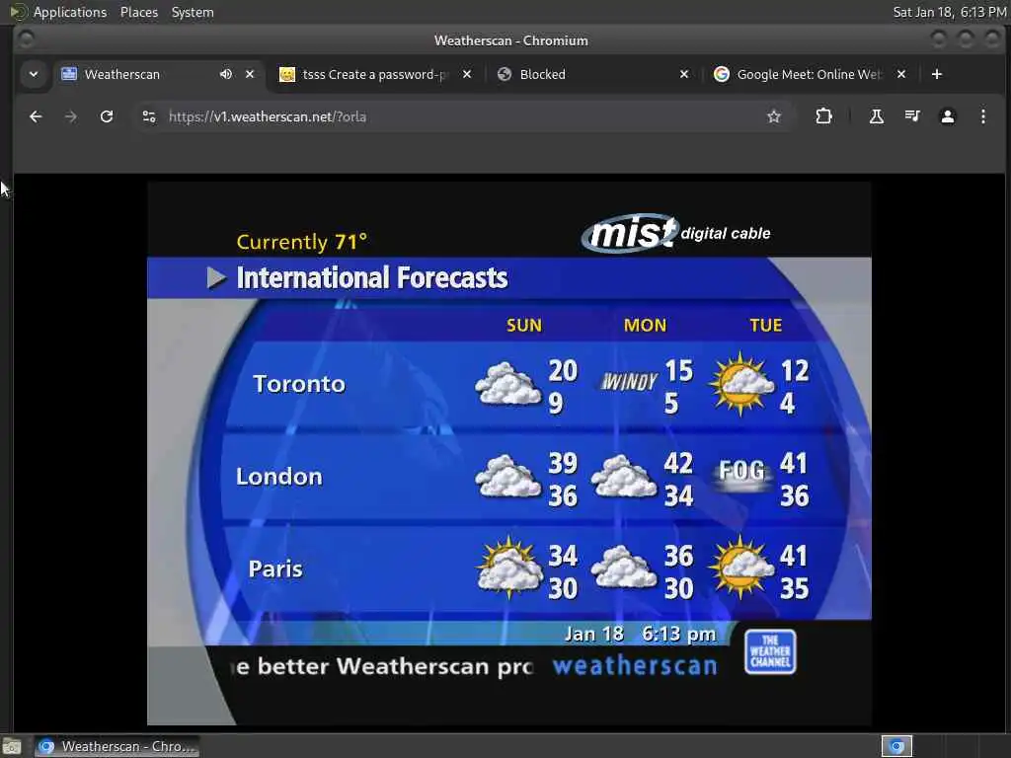Click the London row label
The width and height of the screenshot is (1011, 758).
pos(278,477)
